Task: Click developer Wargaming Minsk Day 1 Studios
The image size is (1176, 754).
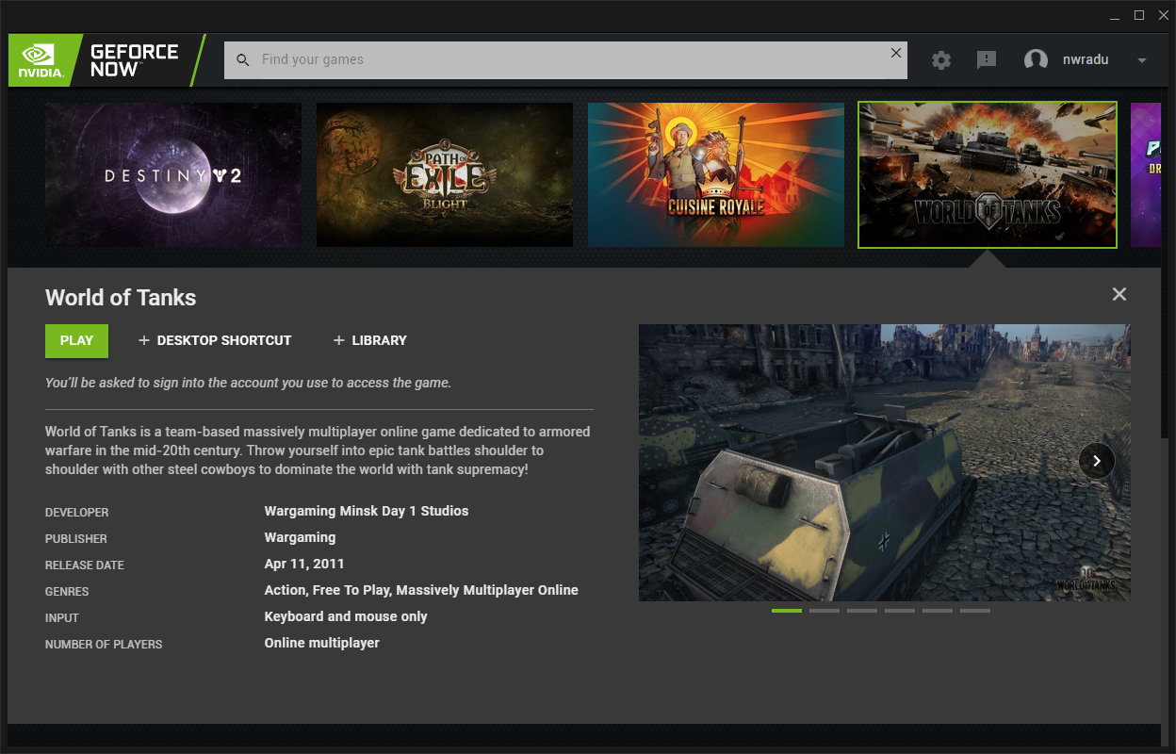Action: [x=367, y=511]
